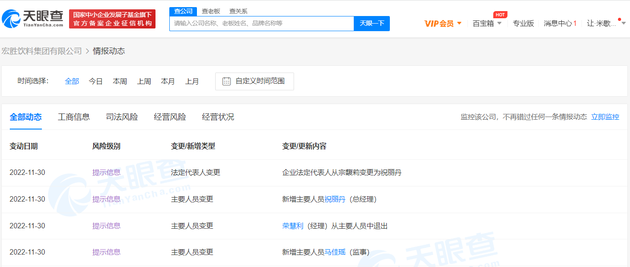Click the calendar icon for custom date range
The image size is (630, 267).
(x=226, y=81)
